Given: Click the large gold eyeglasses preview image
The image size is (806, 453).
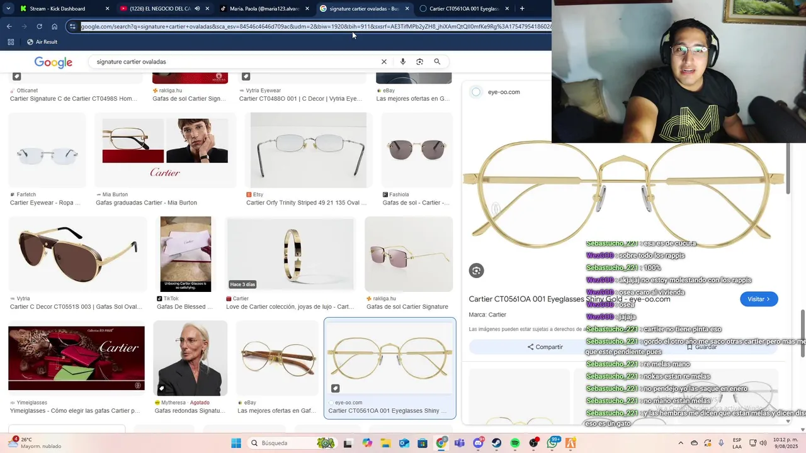Looking at the screenshot, I should (623, 195).
